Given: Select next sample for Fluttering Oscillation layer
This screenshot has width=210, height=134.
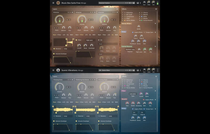Looking at the screenshot, I should pyautogui.click(x=93, y=80).
